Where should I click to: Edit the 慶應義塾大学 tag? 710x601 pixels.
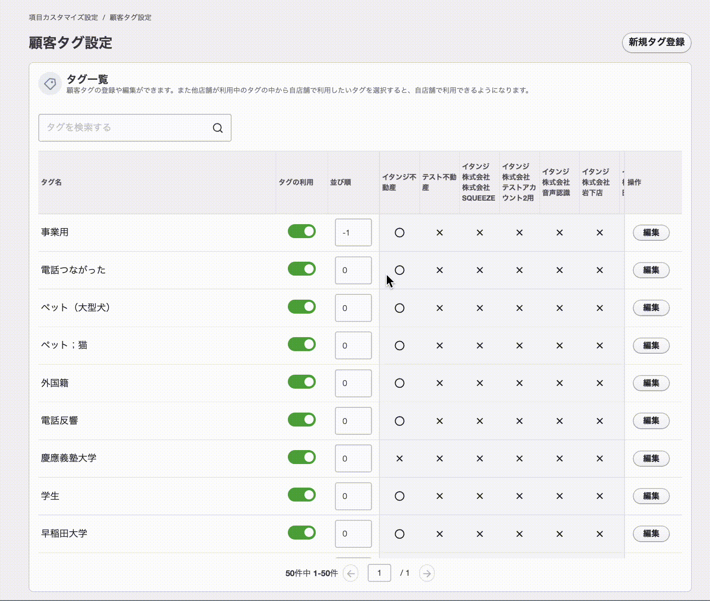(x=651, y=458)
